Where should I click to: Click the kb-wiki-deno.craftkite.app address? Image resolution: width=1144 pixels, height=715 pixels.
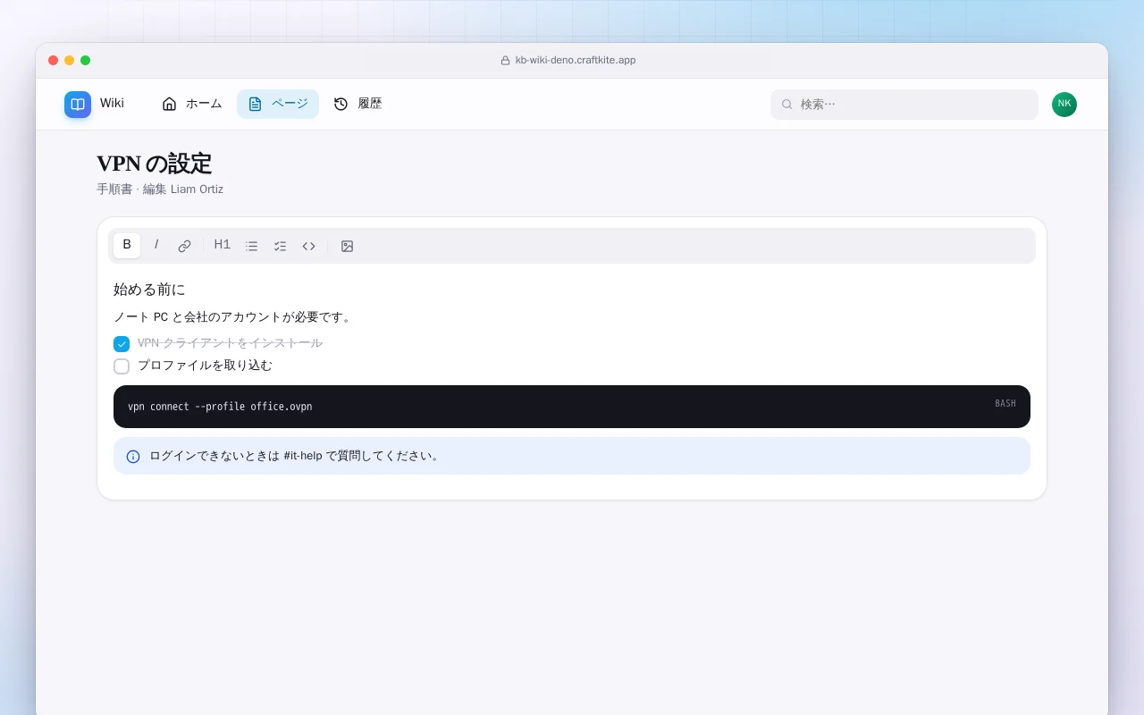576,61
